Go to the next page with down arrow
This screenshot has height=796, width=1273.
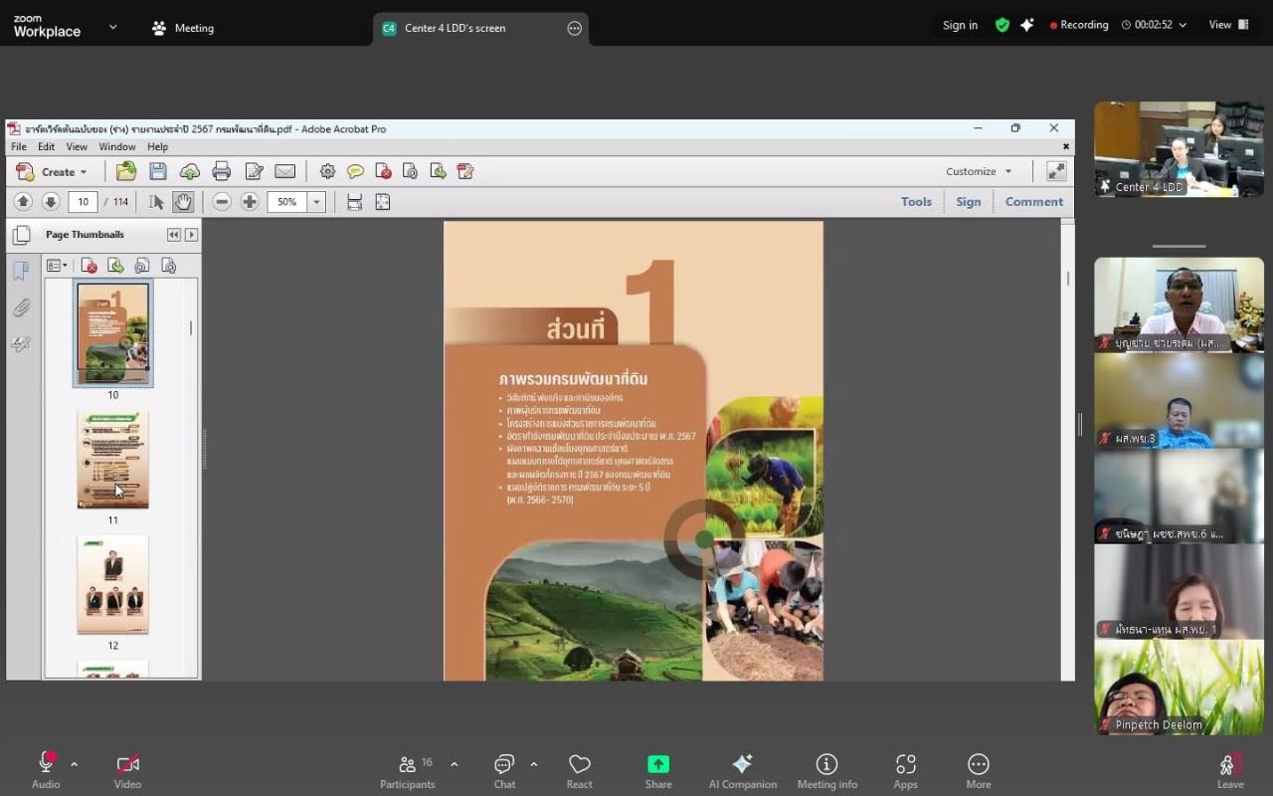51,202
